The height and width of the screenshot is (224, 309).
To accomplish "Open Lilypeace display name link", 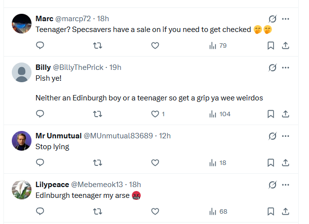I will click(x=52, y=185).
